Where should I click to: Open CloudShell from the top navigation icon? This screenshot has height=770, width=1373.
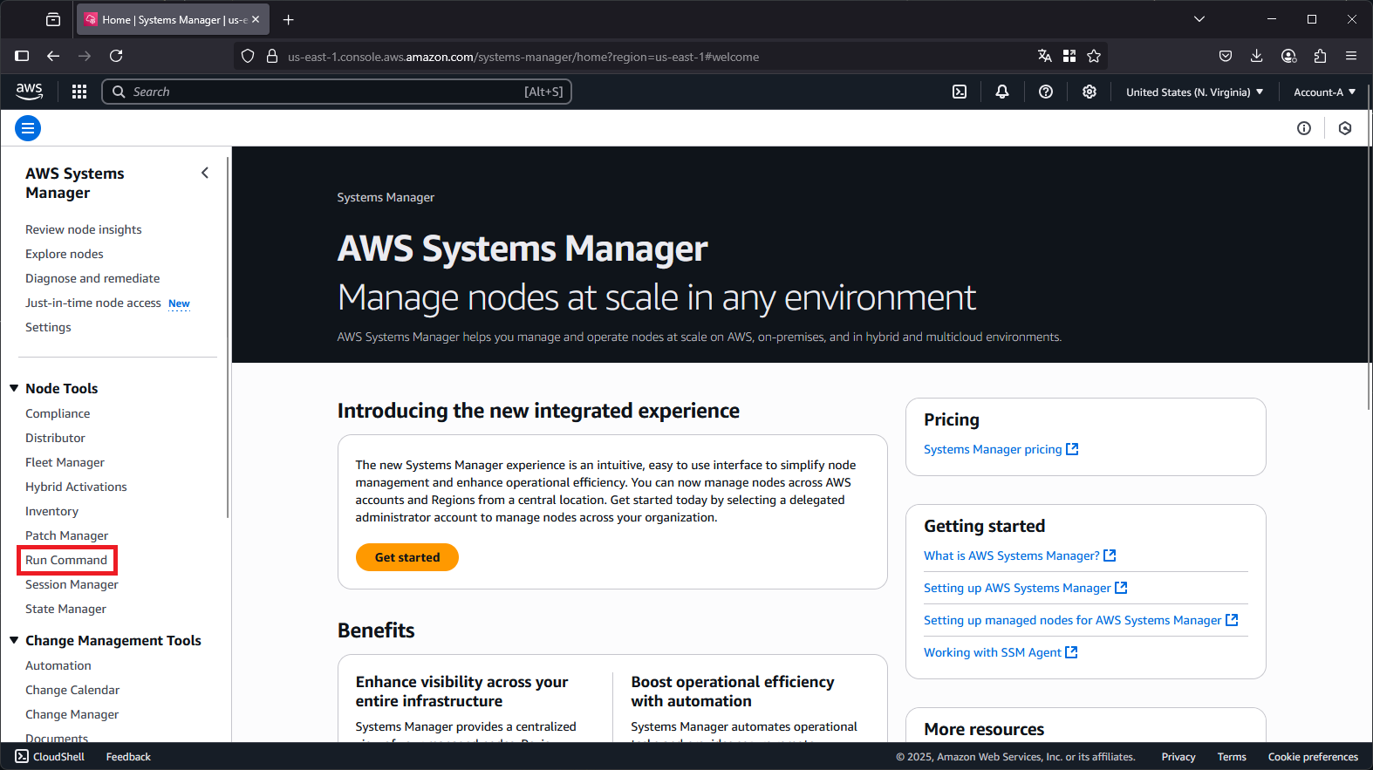[960, 92]
